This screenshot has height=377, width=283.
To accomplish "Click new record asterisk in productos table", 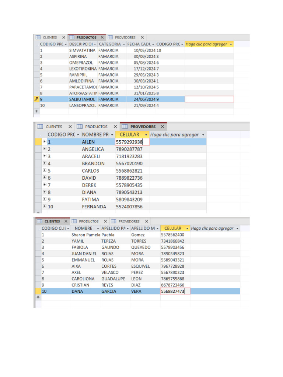I will (x=36, y=111).
